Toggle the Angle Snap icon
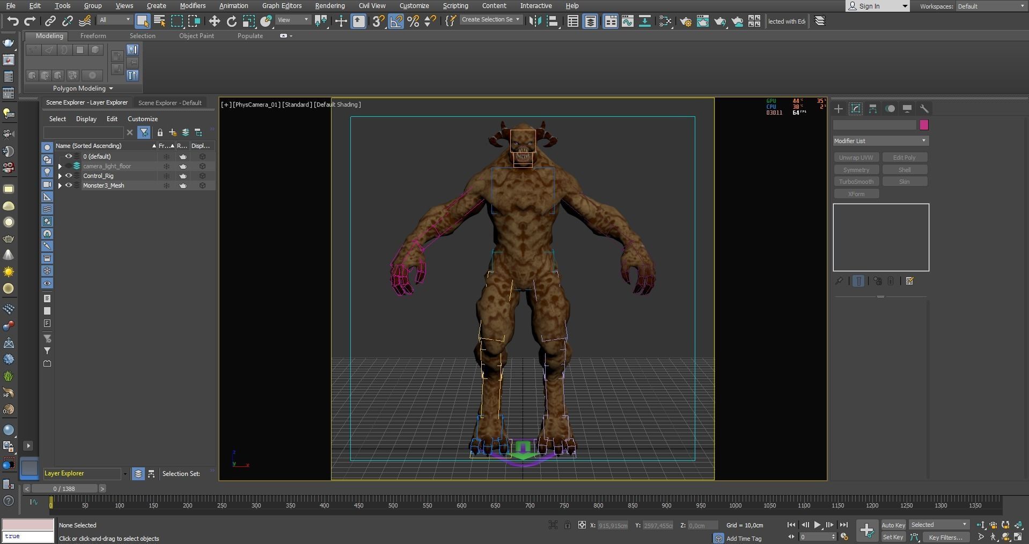 (396, 21)
